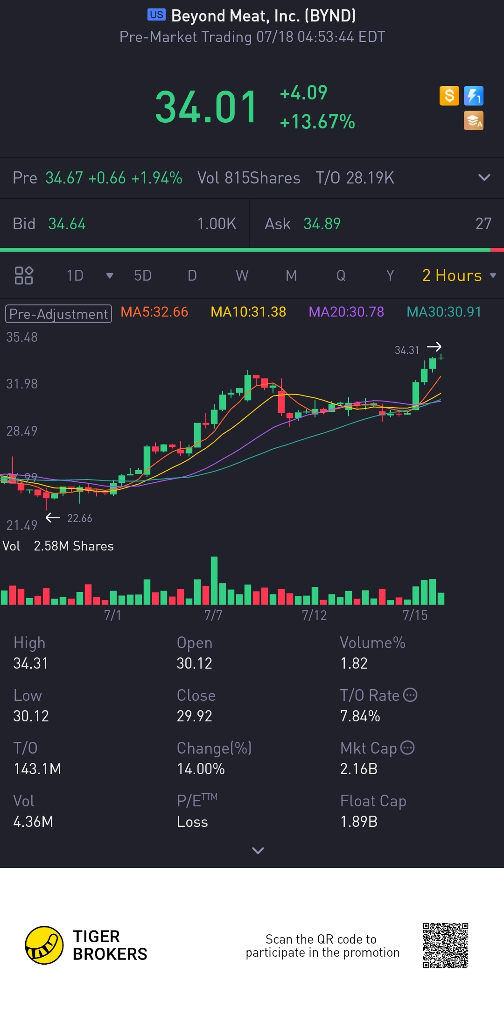Tap the Bid 34.64 quote cell
Screen dimensions: 504x1023
pyautogui.click(x=125, y=224)
